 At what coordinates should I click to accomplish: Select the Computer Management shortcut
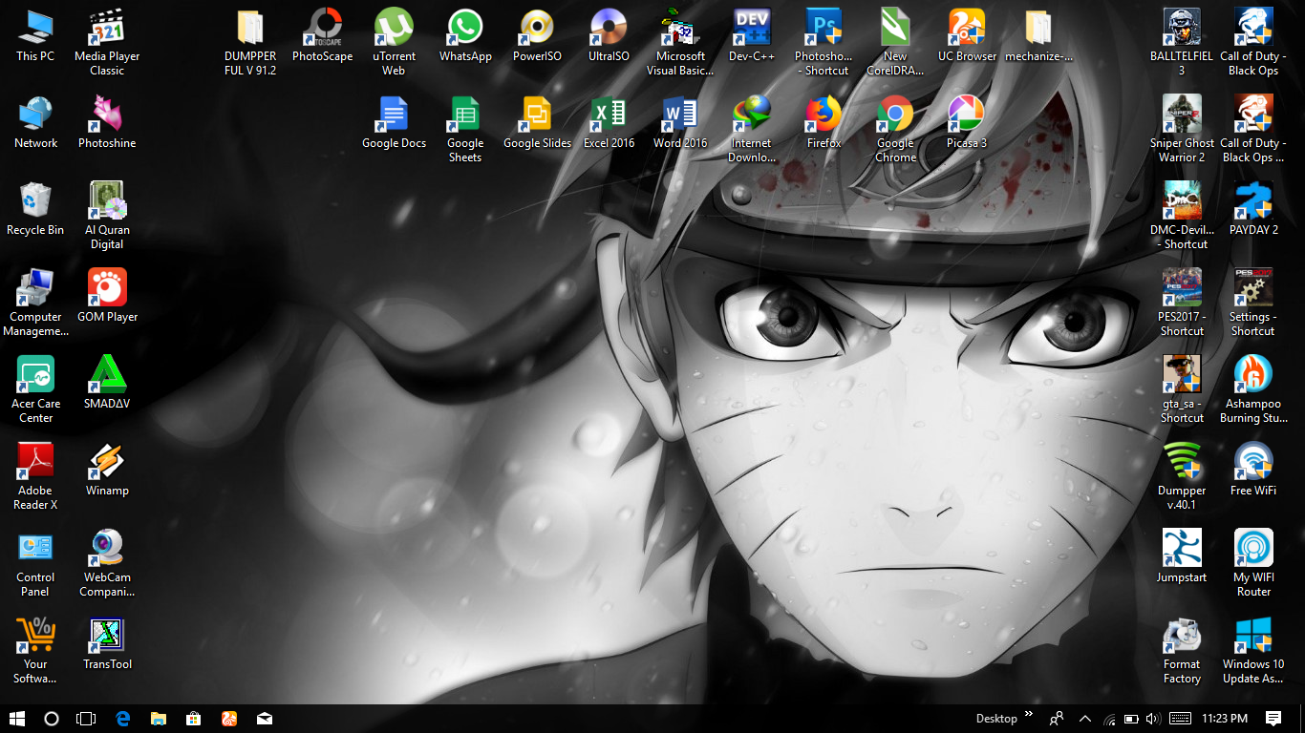coord(35,288)
